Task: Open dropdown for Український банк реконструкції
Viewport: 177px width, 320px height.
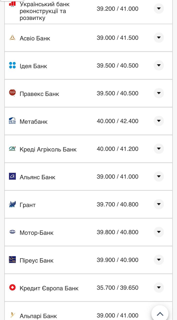Action: coord(158,8)
